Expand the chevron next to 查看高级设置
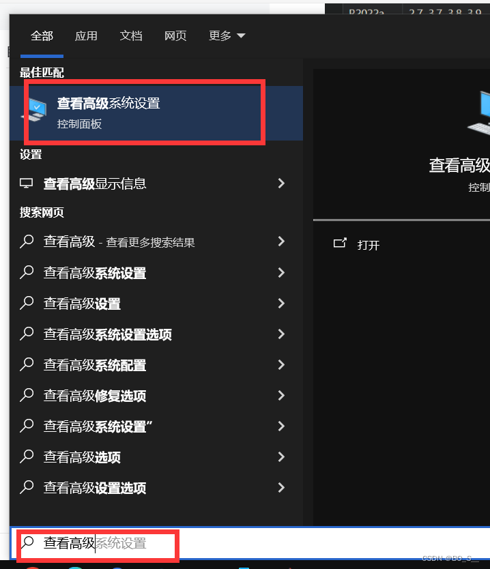The height and width of the screenshot is (569, 490). point(281,303)
